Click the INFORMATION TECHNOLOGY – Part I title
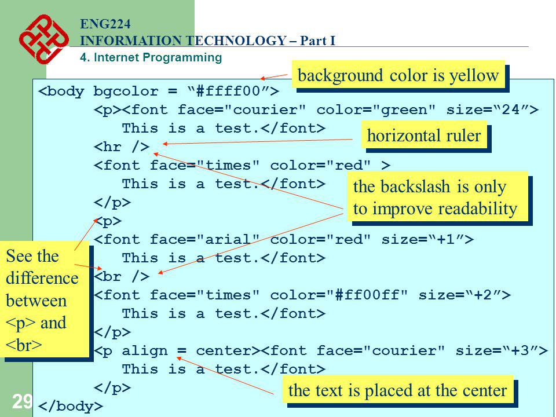 207,41
